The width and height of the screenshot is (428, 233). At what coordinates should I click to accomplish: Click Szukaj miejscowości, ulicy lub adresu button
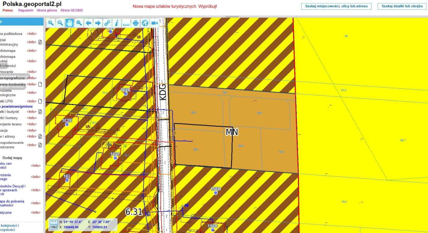point(336,6)
